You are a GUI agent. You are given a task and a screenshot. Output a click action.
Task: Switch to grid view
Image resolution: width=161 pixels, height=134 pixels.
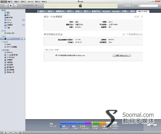(x=128, y=5)
